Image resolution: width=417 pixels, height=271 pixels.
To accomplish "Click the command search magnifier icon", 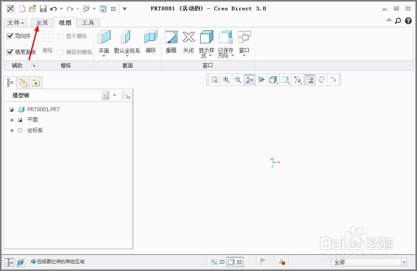I will tap(398, 21).
